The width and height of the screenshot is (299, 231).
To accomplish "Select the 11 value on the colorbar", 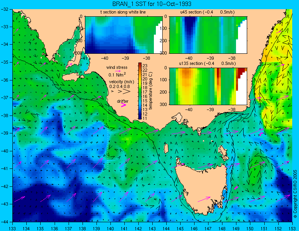I will click(145, 118).
